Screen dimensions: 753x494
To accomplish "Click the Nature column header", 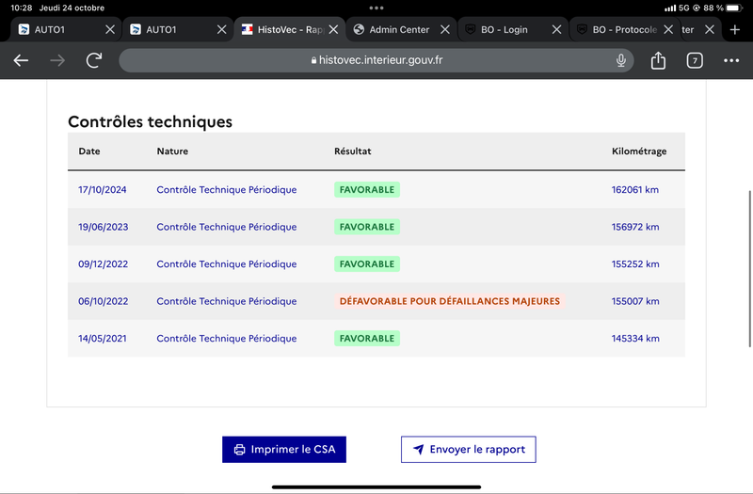I will click(172, 151).
